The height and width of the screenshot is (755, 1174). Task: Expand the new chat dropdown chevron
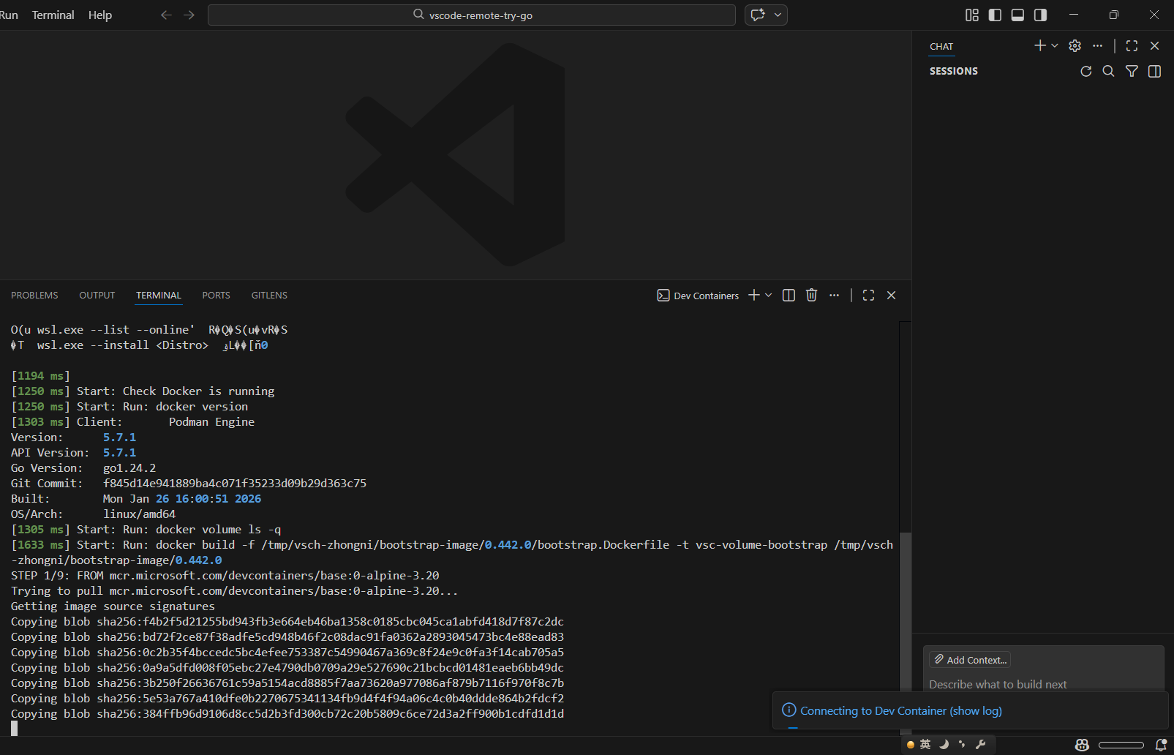1055,45
